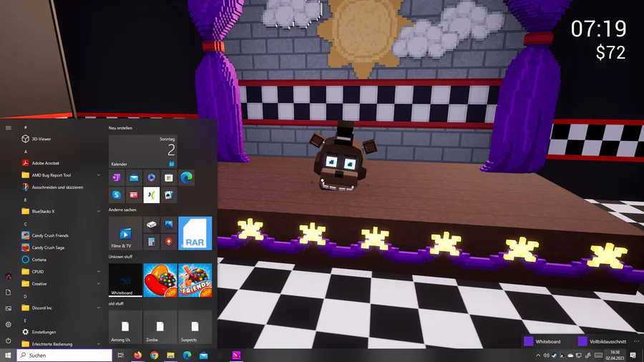
Task: Open the Candy Crush Saga tile
Action: pos(160,280)
